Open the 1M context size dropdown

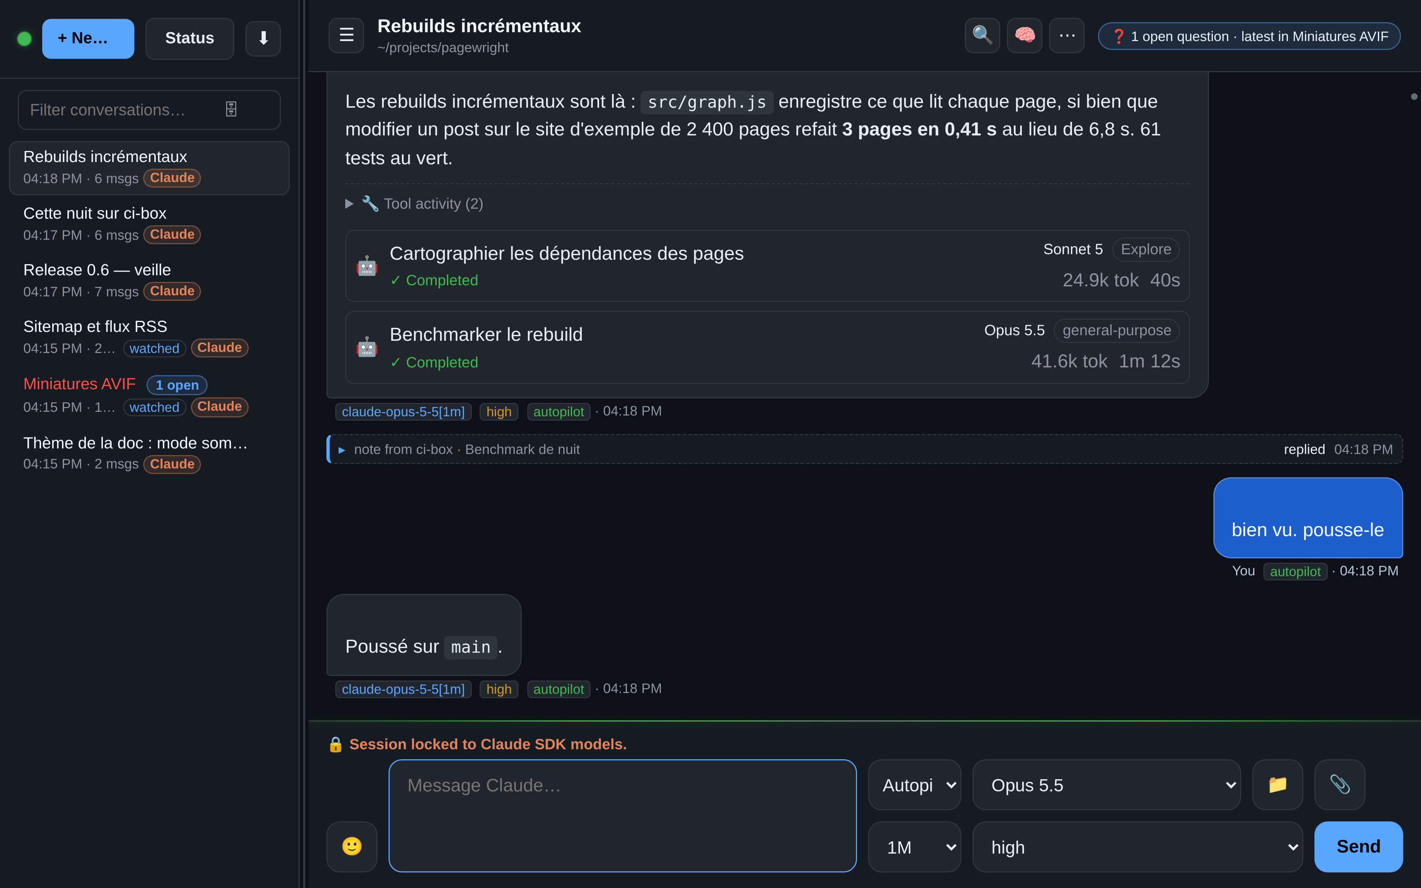tap(914, 847)
